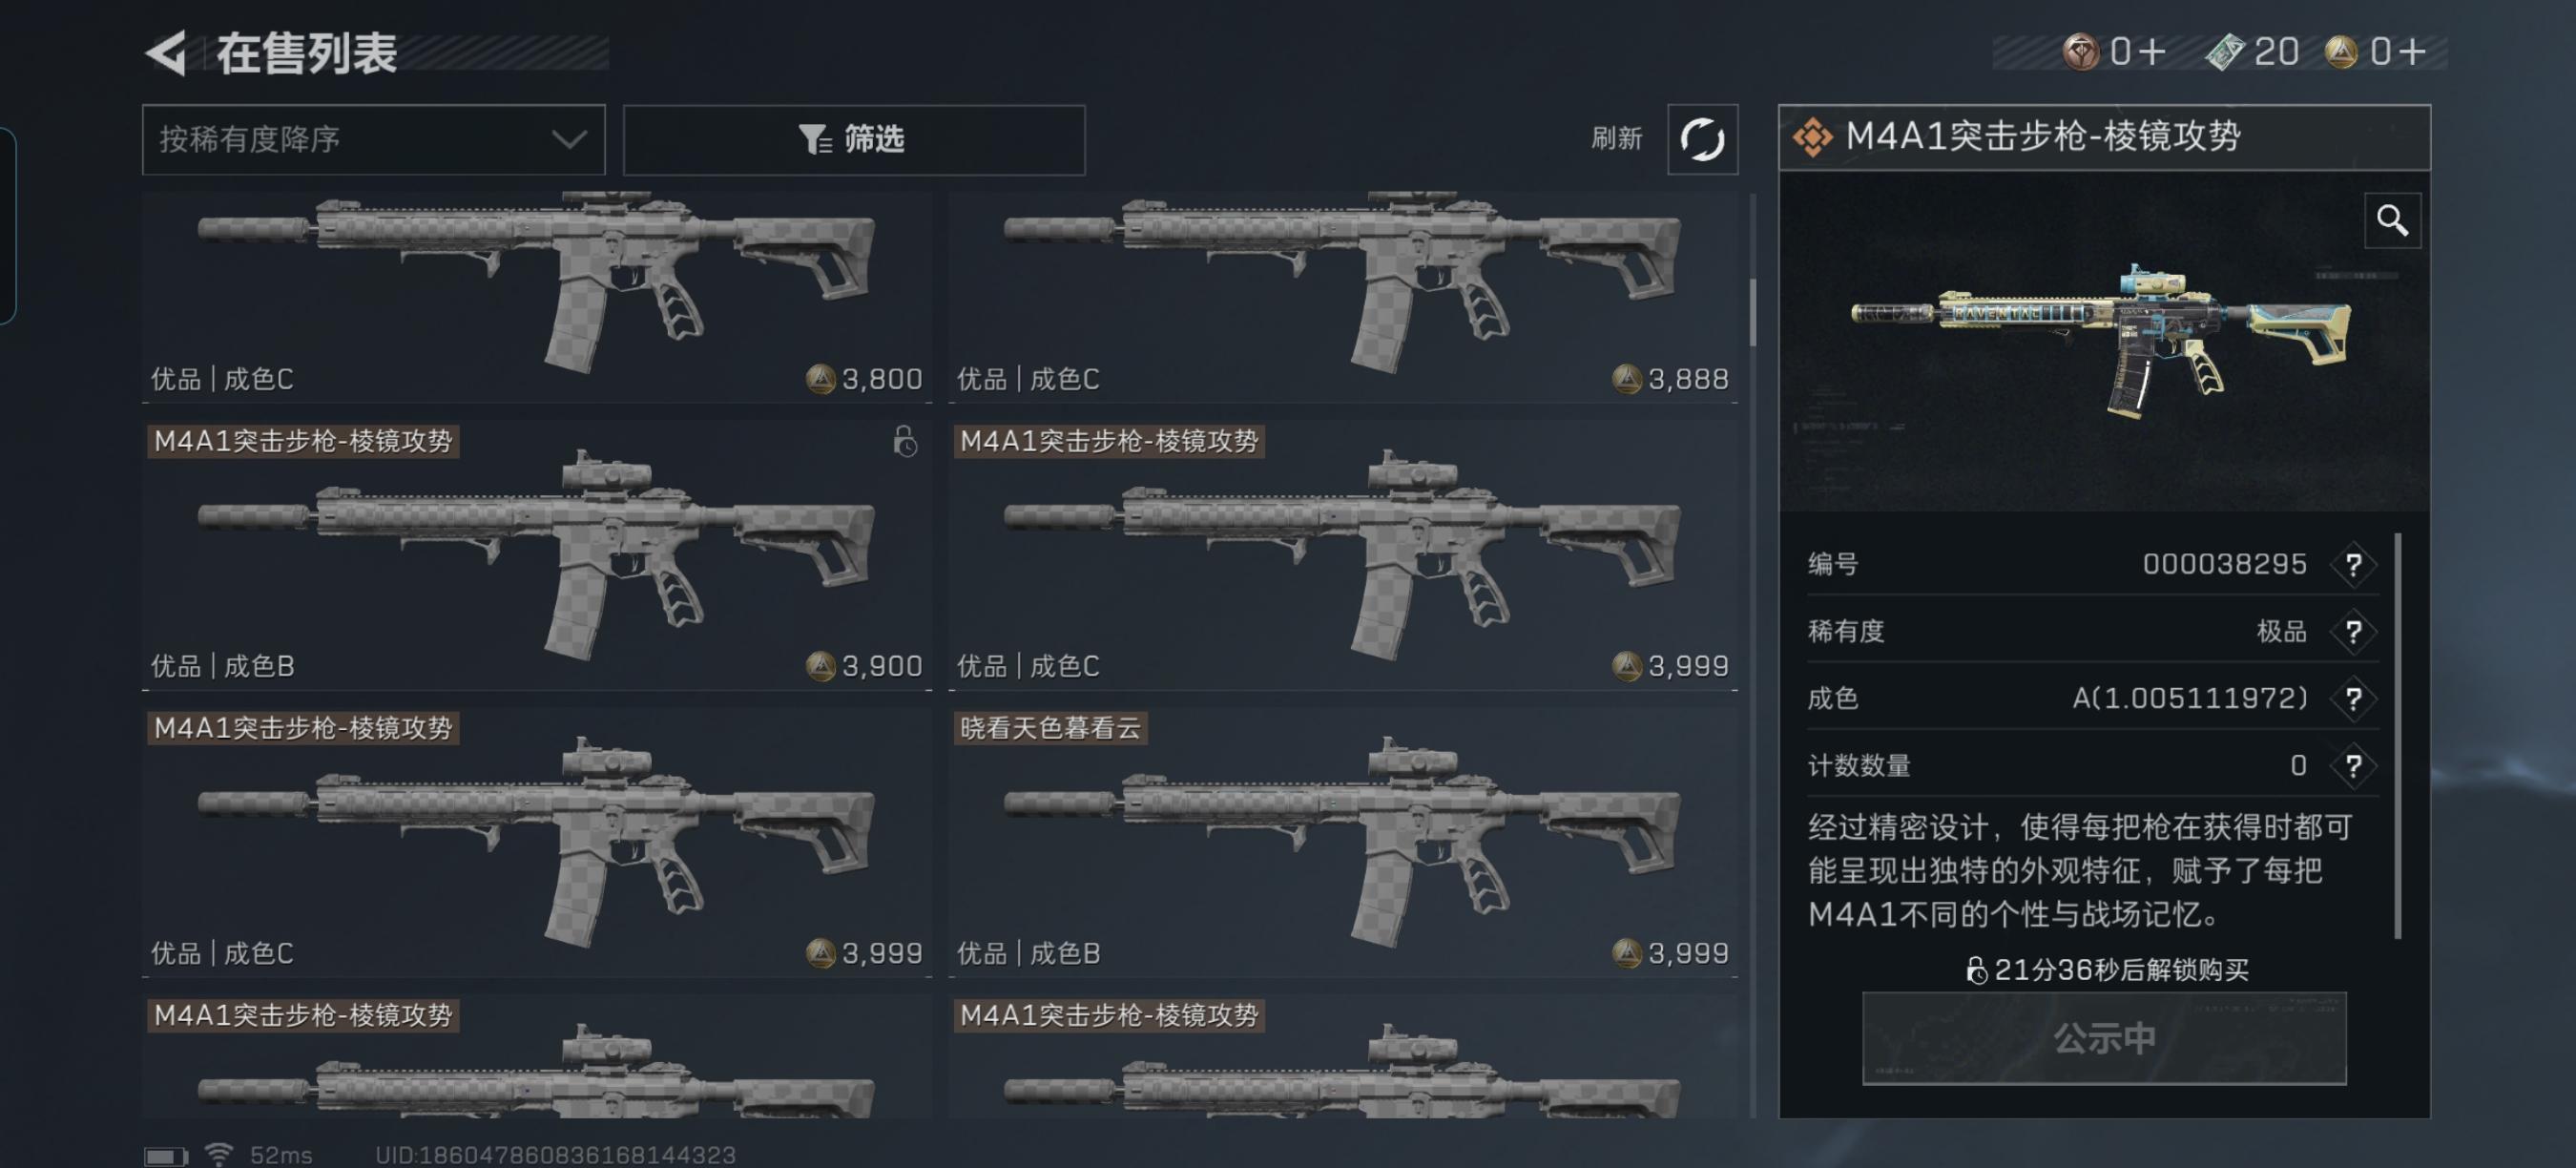This screenshot has width=2576, height=1168.
Task: Go back using the arrow beside 在售列表
Action: [166, 53]
